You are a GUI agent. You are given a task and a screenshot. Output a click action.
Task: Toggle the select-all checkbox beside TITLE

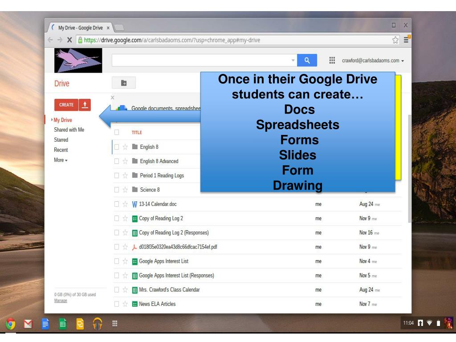point(117,132)
